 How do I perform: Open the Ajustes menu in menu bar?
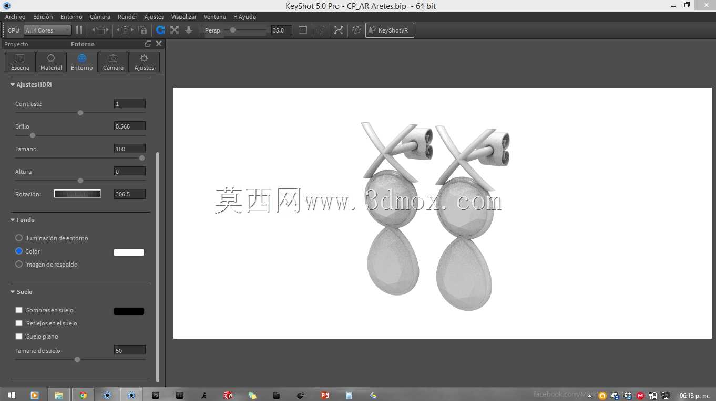[x=154, y=17]
